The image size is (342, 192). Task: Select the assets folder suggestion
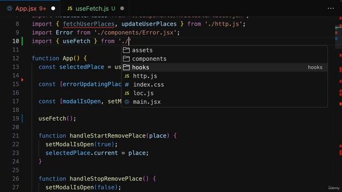click(x=224, y=50)
